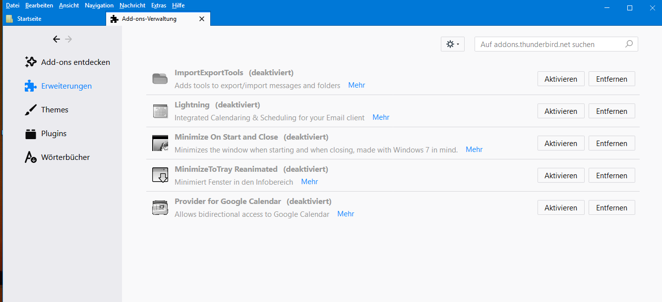Click the search magnifier icon
The image size is (662, 302).
pyautogui.click(x=629, y=44)
